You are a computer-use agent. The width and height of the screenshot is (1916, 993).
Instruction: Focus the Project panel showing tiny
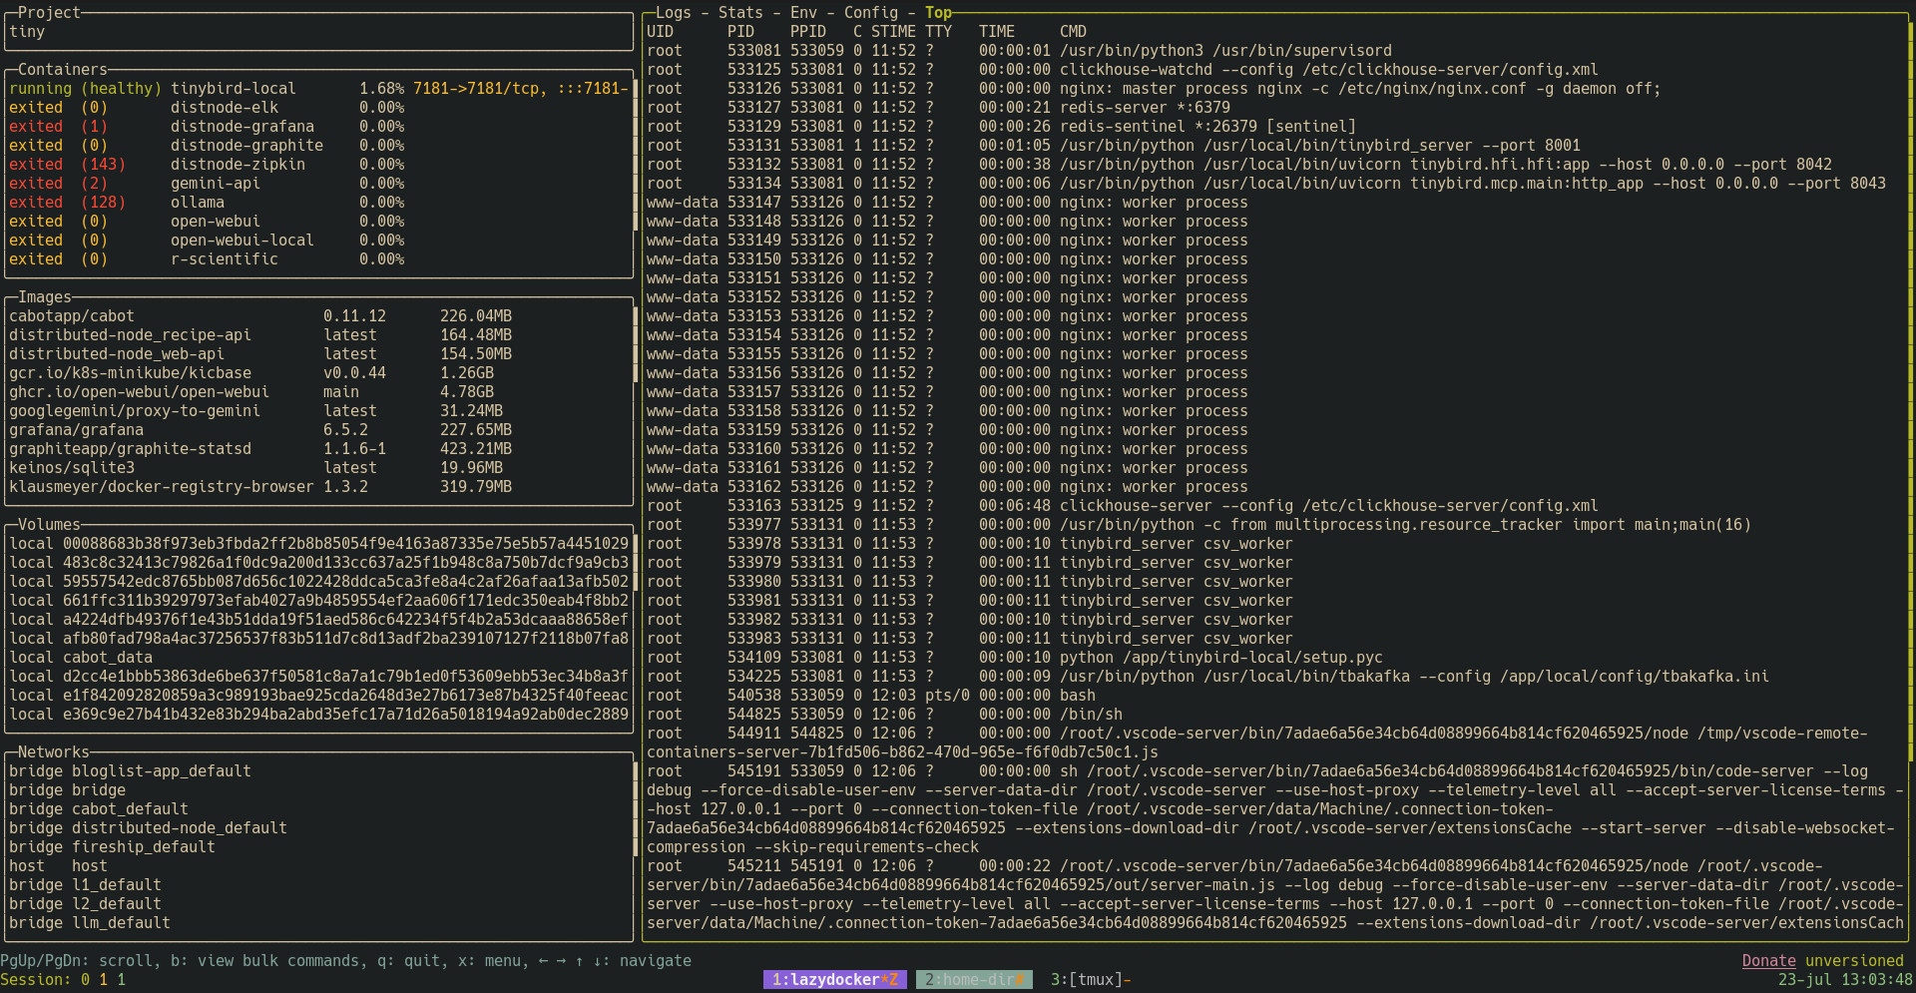tap(318, 32)
